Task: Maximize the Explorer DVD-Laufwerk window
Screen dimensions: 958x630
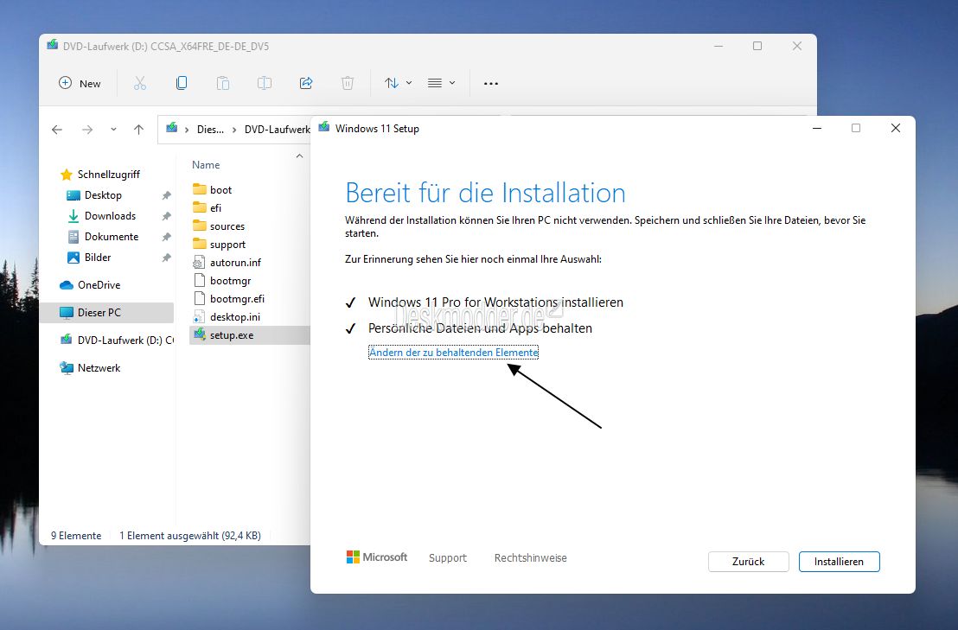Action: [x=757, y=47]
